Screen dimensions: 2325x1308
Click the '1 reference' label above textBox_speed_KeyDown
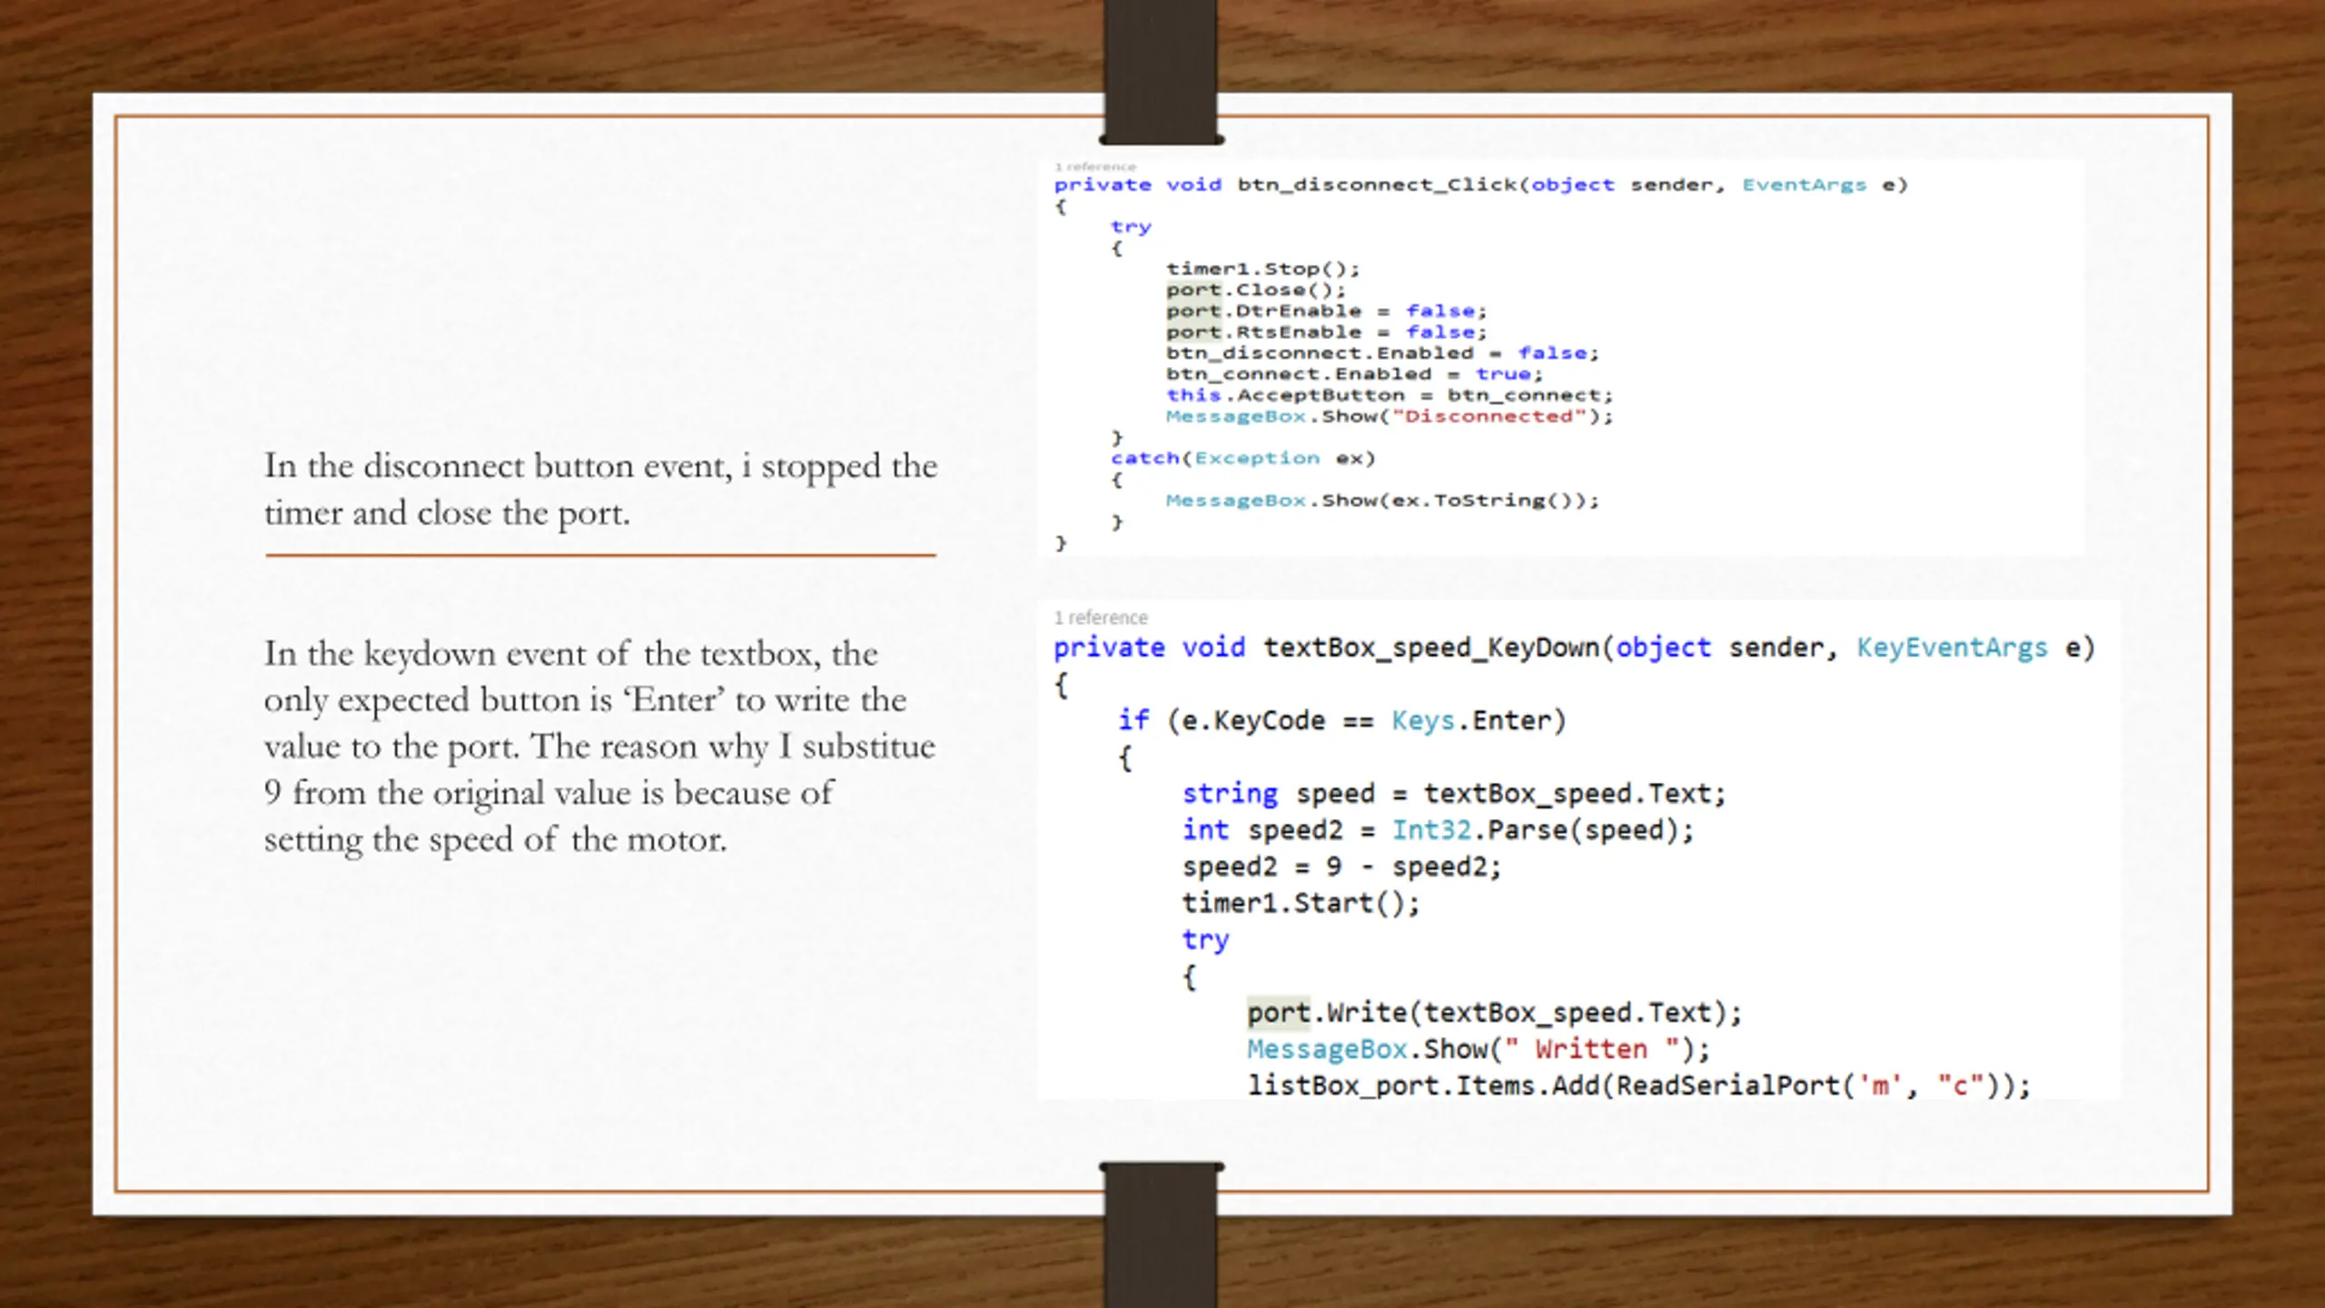1101,618
